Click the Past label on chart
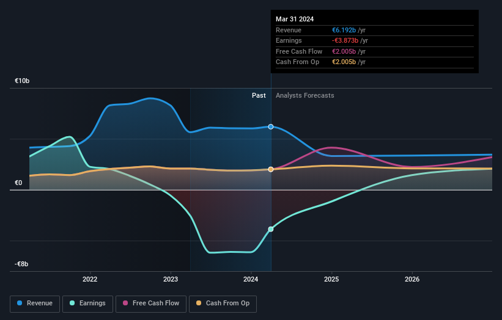This screenshot has width=502, height=320. (259, 96)
